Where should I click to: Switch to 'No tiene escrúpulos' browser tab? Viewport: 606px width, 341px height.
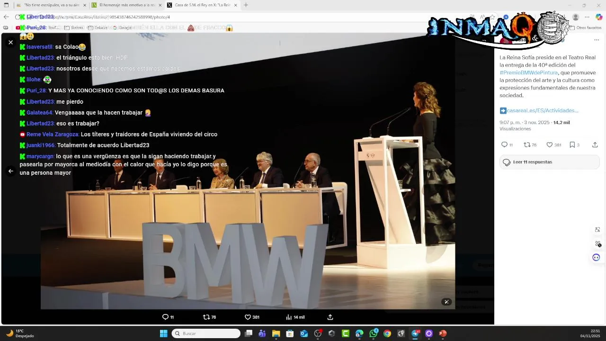point(51,5)
